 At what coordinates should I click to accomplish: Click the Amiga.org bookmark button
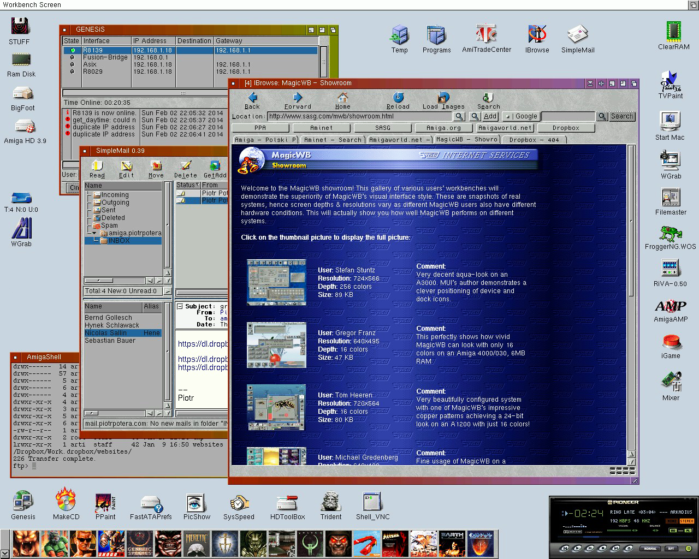pyautogui.click(x=443, y=128)
